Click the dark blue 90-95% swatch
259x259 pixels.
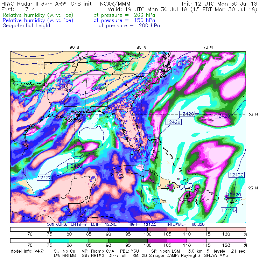118,229
